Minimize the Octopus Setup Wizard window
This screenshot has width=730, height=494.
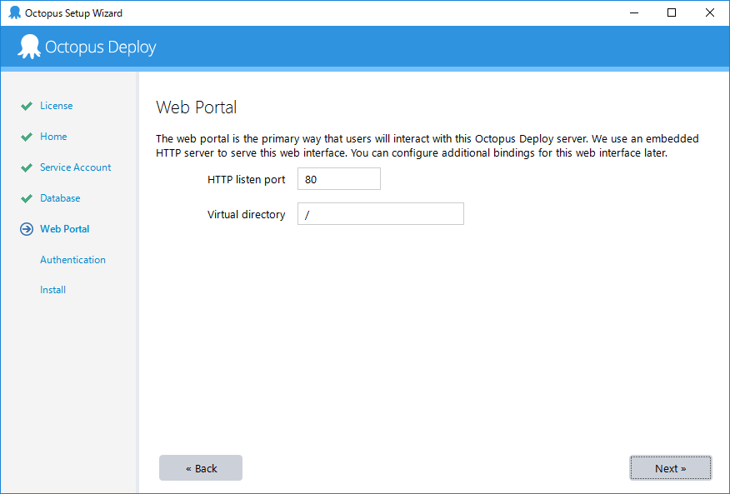coord(634,12)
